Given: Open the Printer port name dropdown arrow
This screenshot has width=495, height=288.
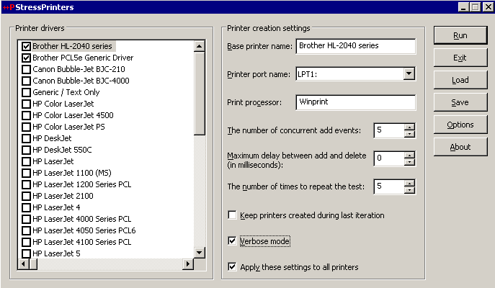Looking at the screenshot, I should pos(409,74).
